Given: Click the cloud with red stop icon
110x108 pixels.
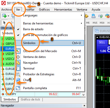Looking at the screenshot, I should click(x=107, y=16).
